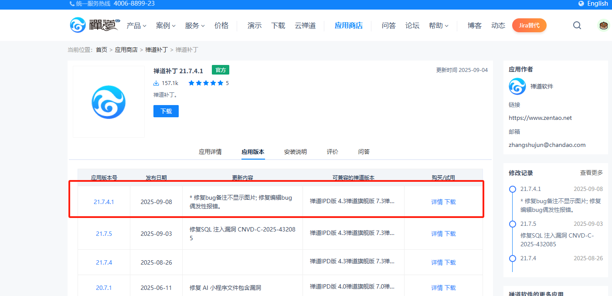Click the orange Jira替代 button
Image resolution: width=612 pixels, height=296 pixels.
pos(529,25)
